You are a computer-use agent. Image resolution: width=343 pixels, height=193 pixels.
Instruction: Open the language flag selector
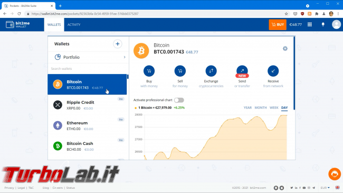point(338,188)
